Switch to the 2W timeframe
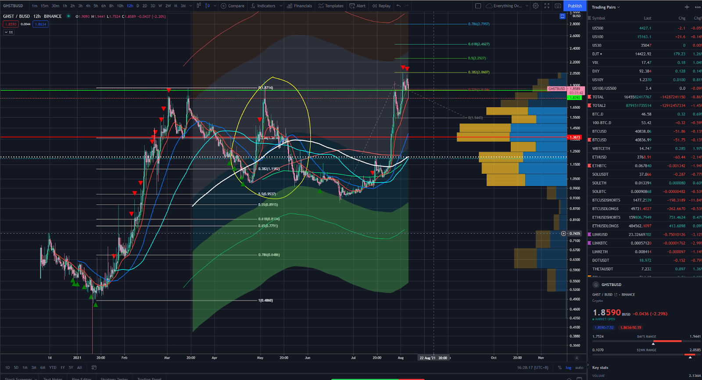This screenshot has height=380, width=702. [x=168, y=6]
